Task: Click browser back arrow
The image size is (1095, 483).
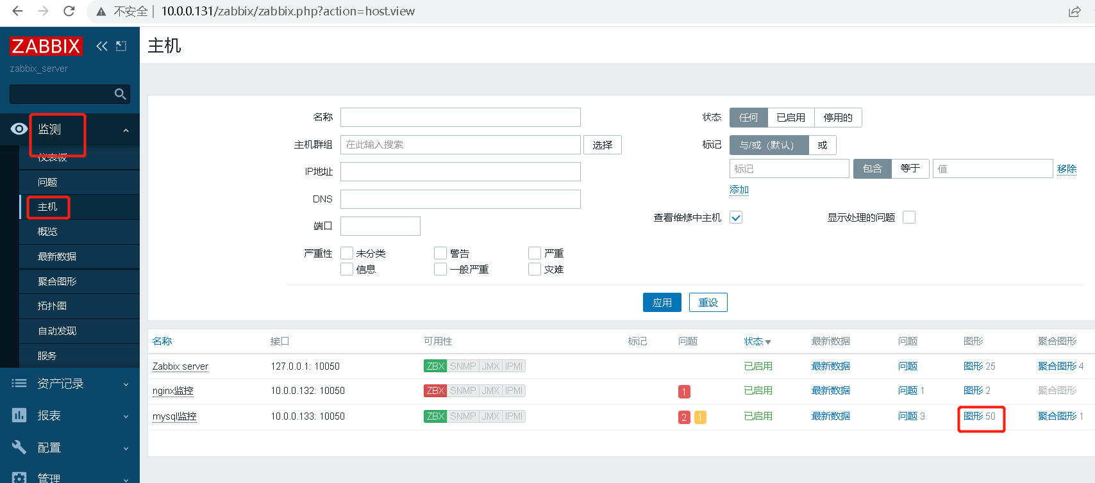Action: click(17, 11)
